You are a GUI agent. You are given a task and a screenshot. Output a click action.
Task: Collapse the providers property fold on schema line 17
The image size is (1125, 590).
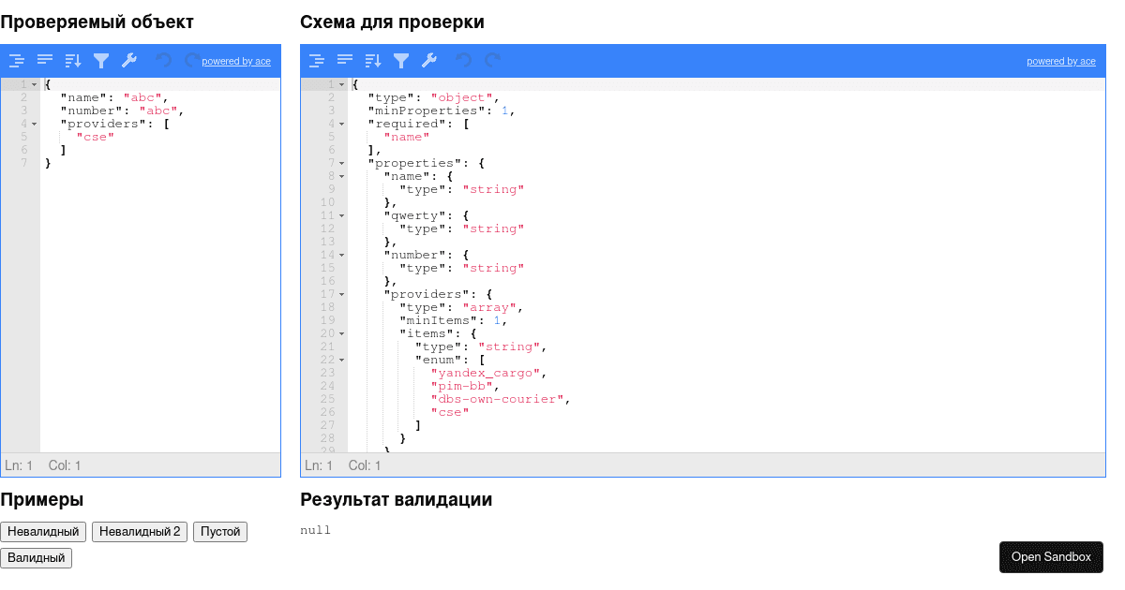point(341,294)
